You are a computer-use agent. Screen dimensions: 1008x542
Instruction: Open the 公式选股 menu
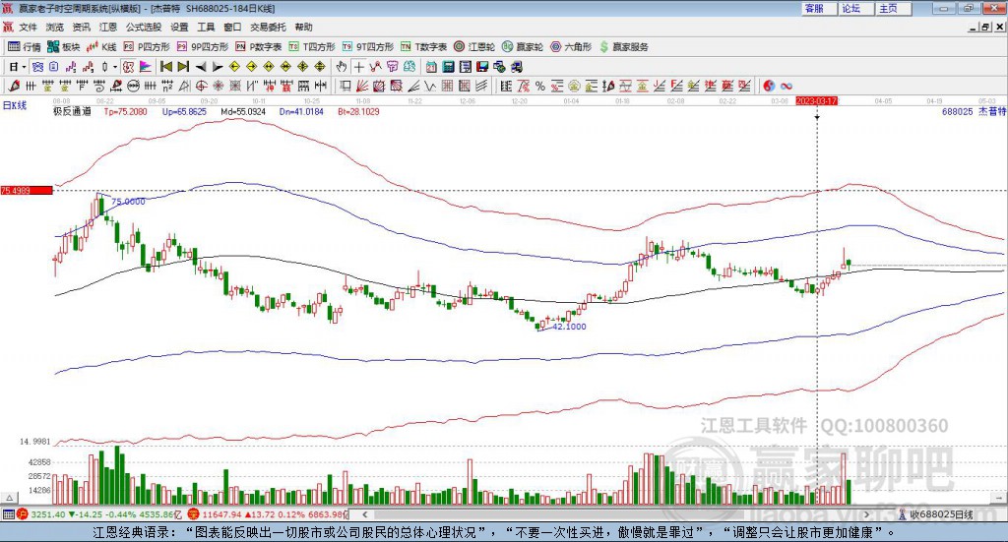(144, 27)
